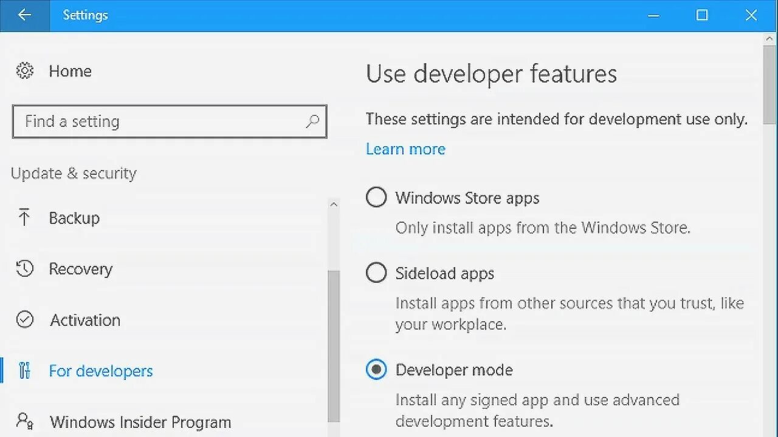
Task: Go to the Activation section
Action: (x=85, y=320)
